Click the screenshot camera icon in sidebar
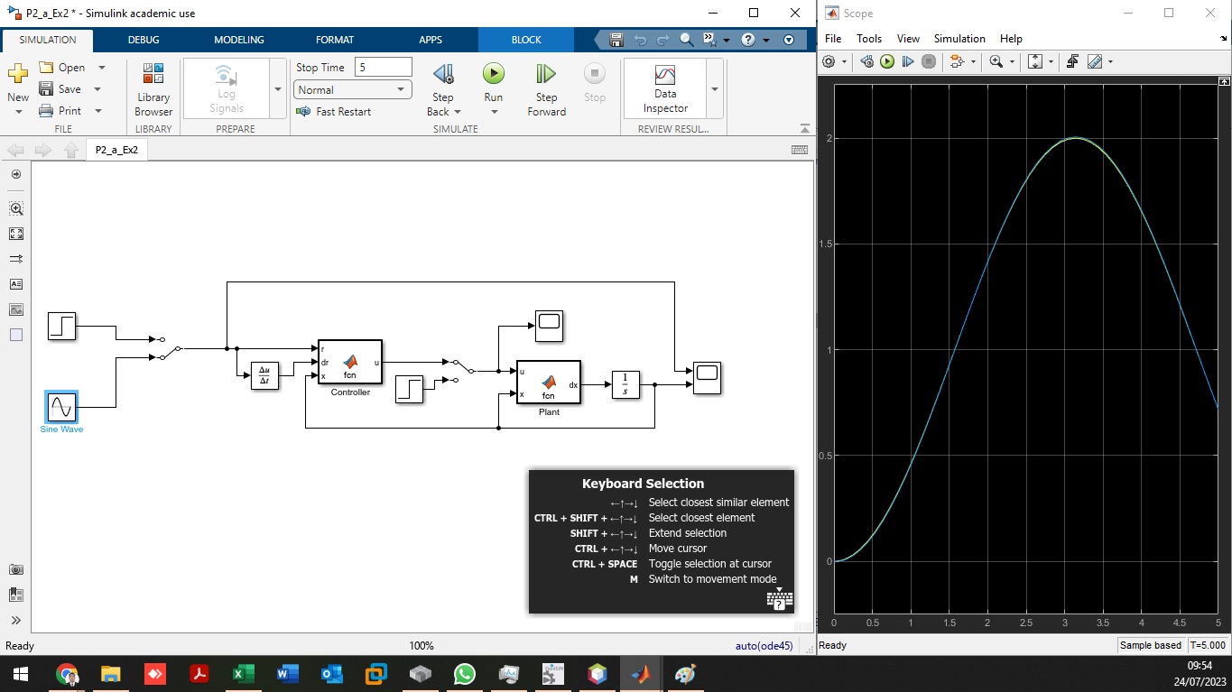The height and width of the screenshot is (692, 1232). point(16,569)
